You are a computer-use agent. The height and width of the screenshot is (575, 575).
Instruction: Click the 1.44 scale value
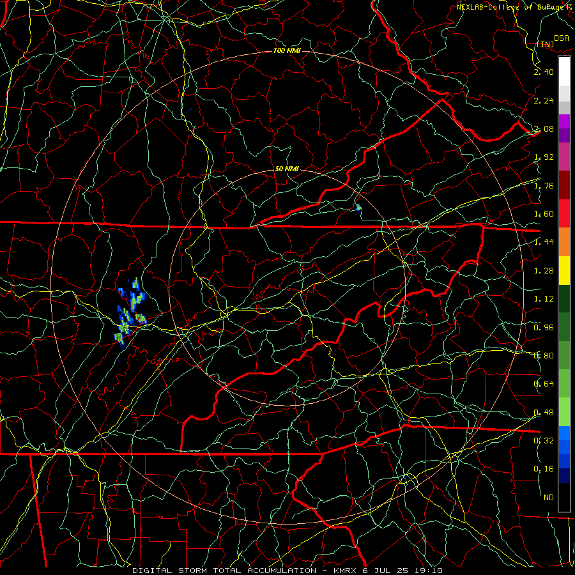point(544,242)
